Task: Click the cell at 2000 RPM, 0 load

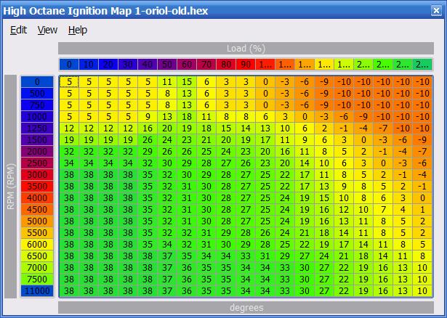Action: 69,152
